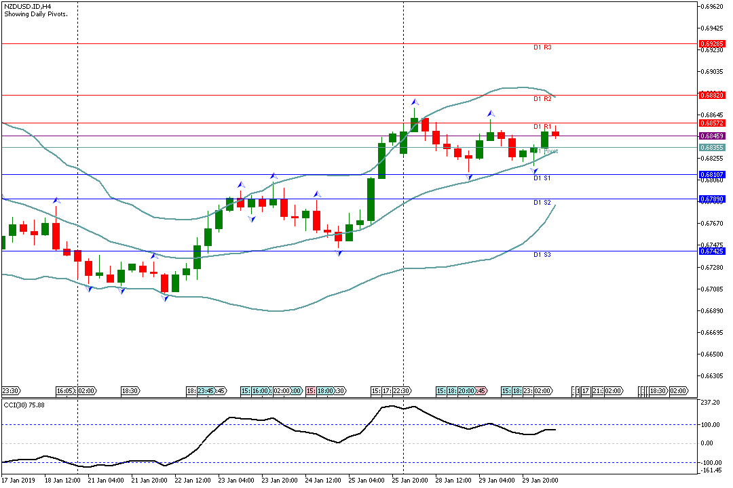Click the 23 Jan 20:00 date label

[280, 480]
